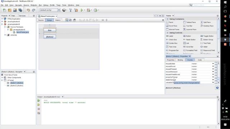Open the Action Center notification icon
This screenshot has height=129, width=230.
click(x=225, y=124)
